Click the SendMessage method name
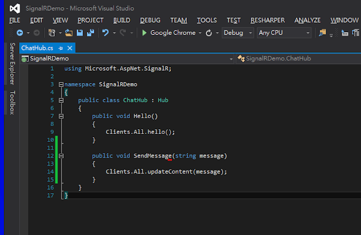Image resolution: width=361 pixels, height=235 pixels. [153, 156]
